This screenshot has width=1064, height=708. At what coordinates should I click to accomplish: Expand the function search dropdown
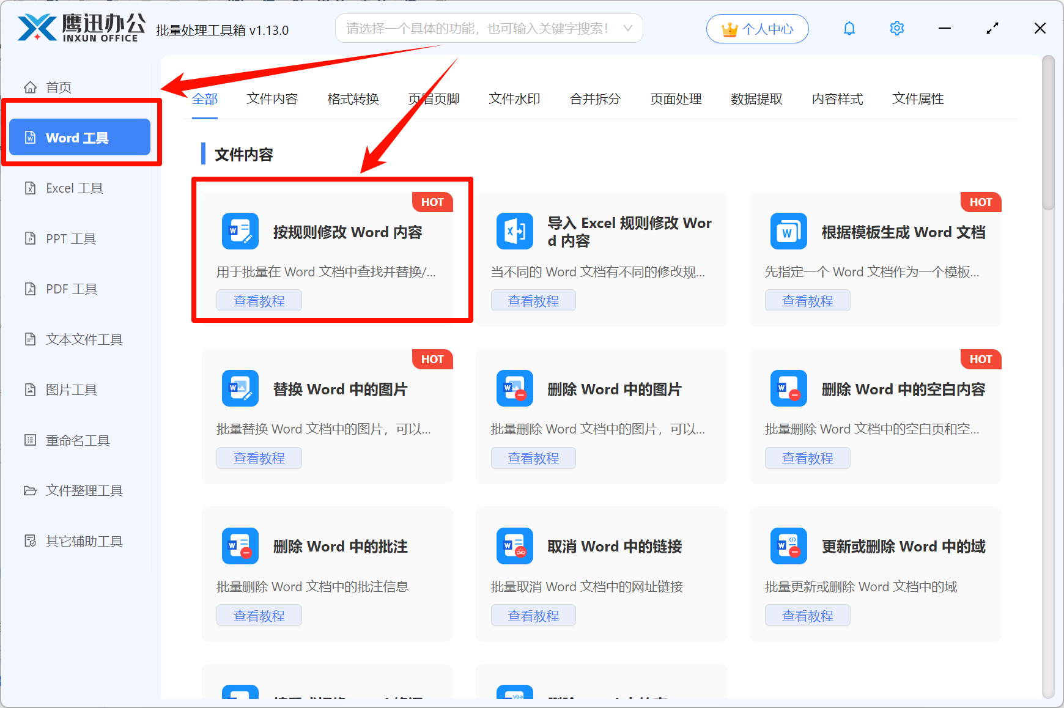click(x=628, y=28)
